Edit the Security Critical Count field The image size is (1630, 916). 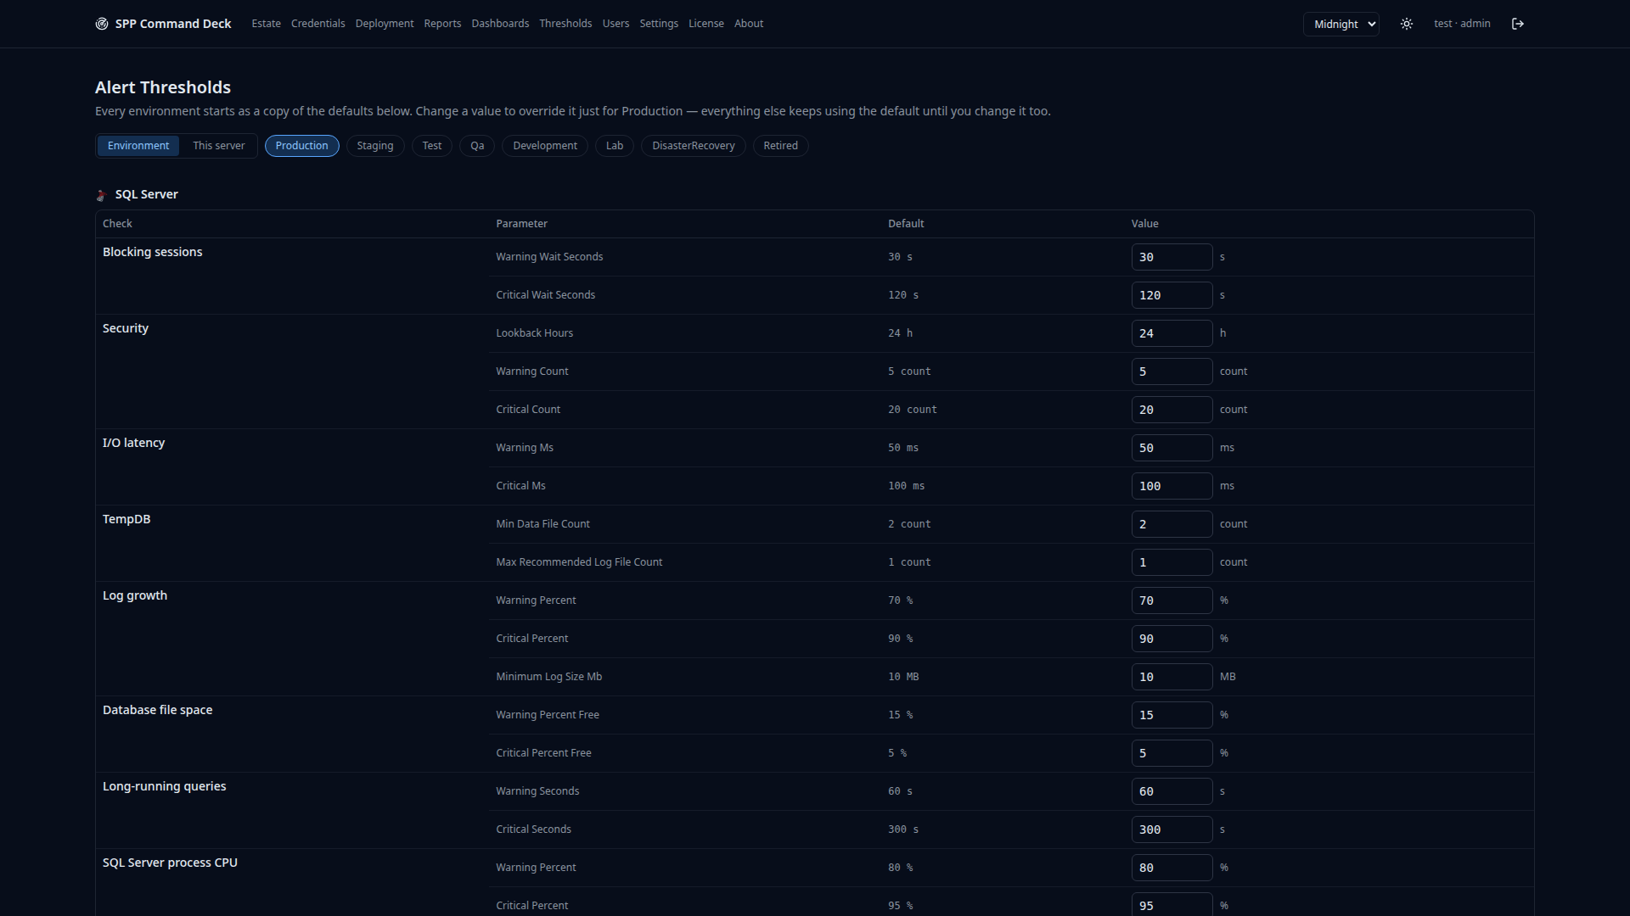click(1172, 410)
